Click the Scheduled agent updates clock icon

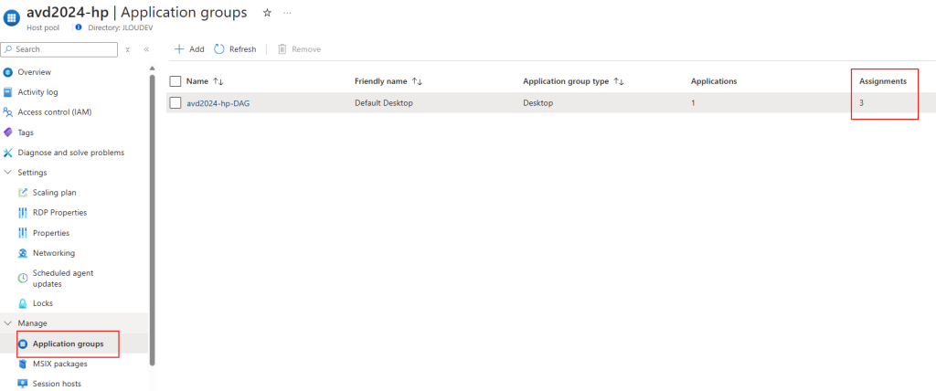point(23,279)
